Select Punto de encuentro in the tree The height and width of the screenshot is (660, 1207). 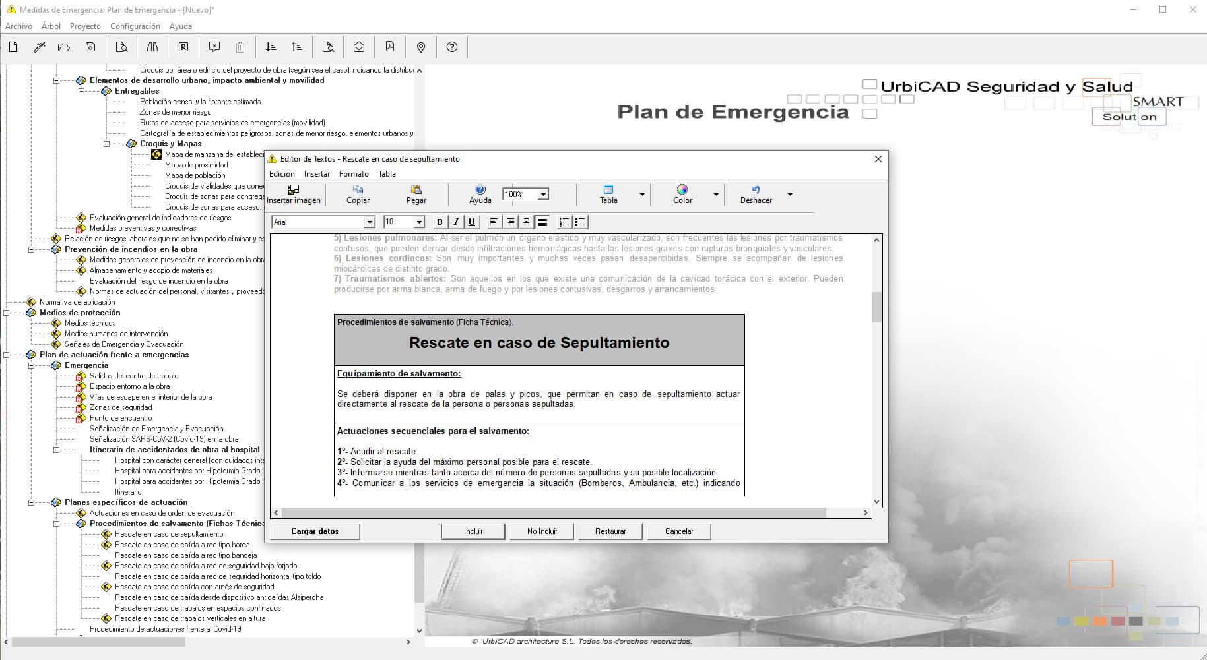pyautogui.click(x=121, y=418)
